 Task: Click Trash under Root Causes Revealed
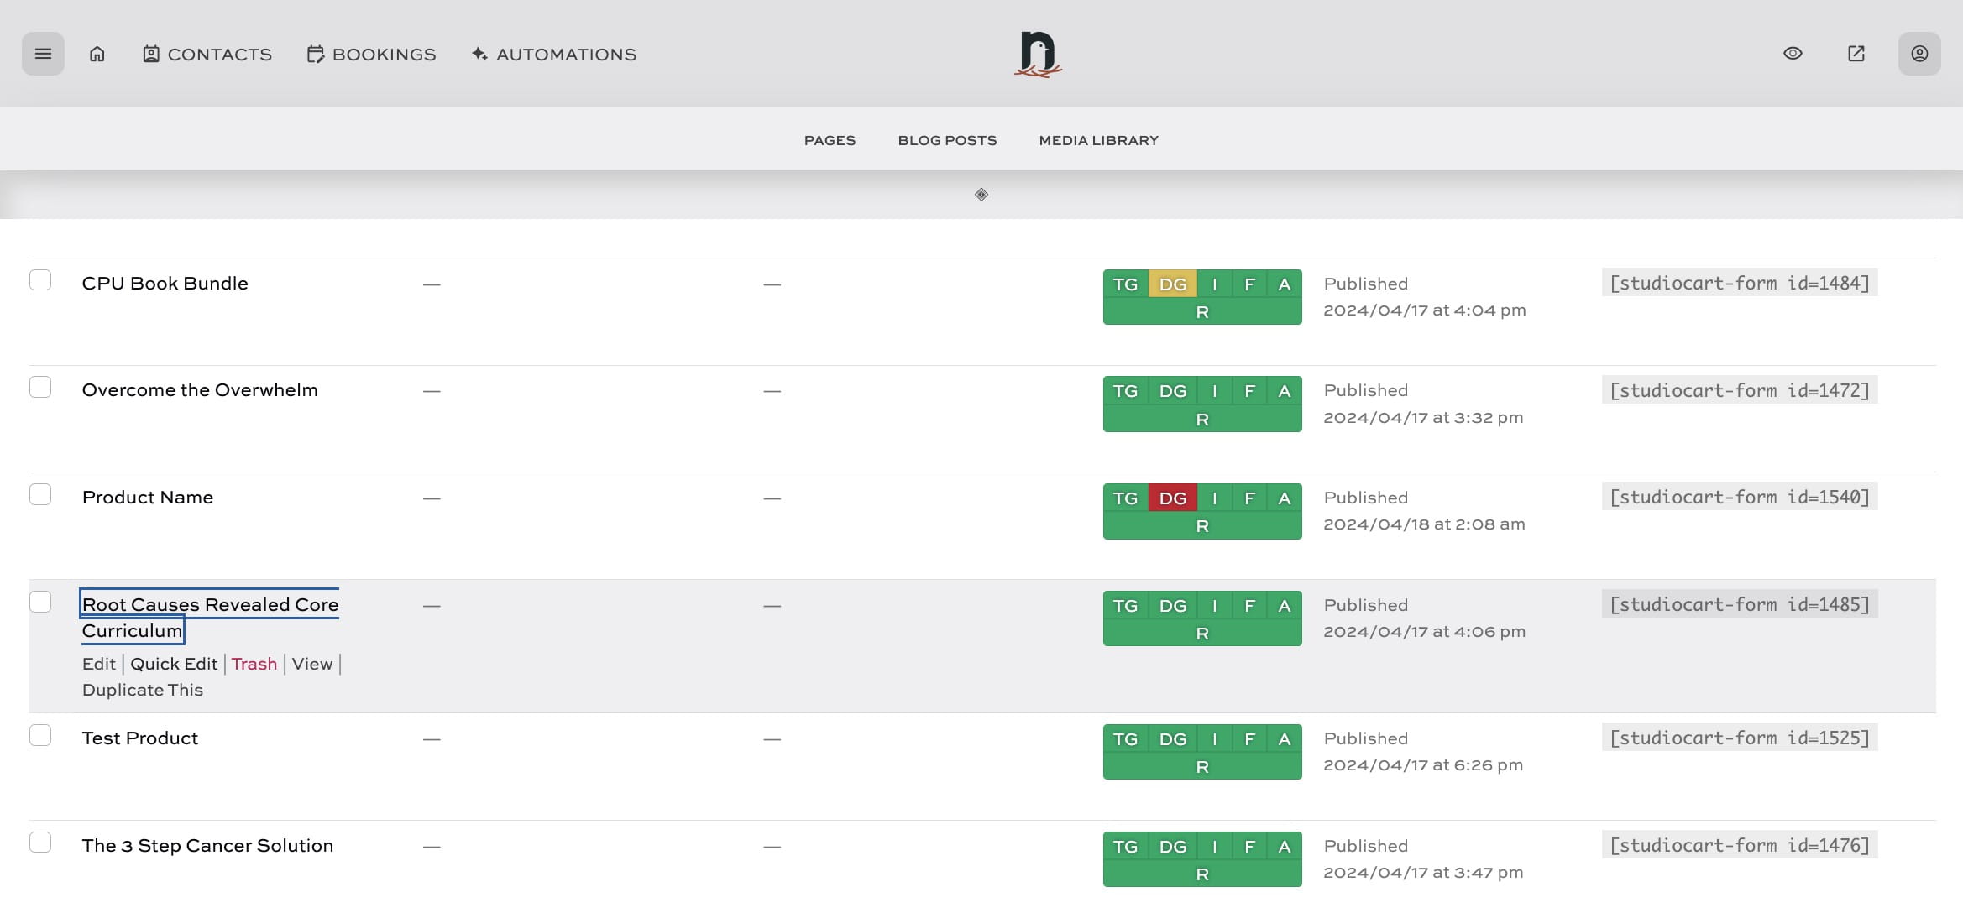(x=254, y=664)
